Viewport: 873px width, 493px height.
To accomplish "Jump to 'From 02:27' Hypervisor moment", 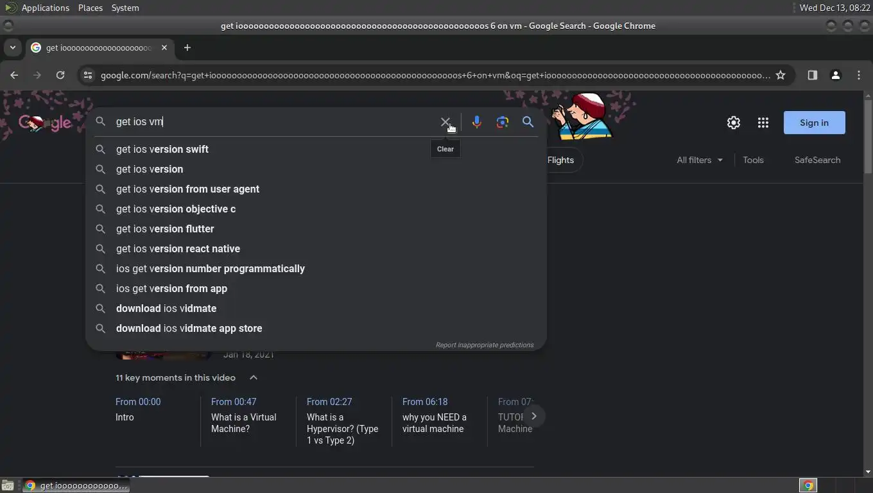I will click(x=343, y=421).
